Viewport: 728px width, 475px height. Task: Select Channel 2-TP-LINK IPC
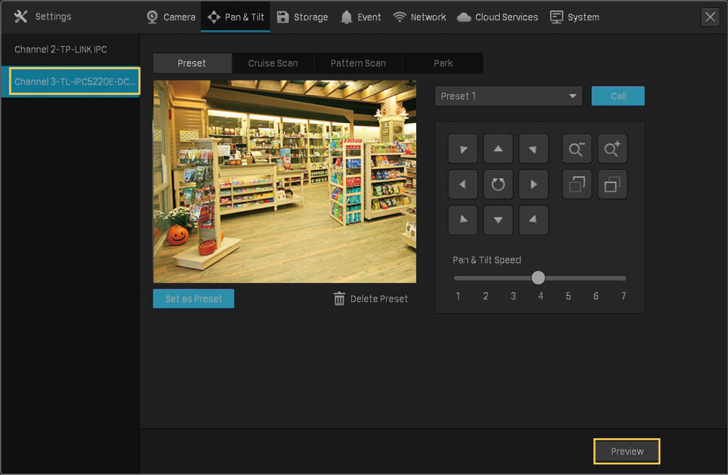(x=70, y=49)
